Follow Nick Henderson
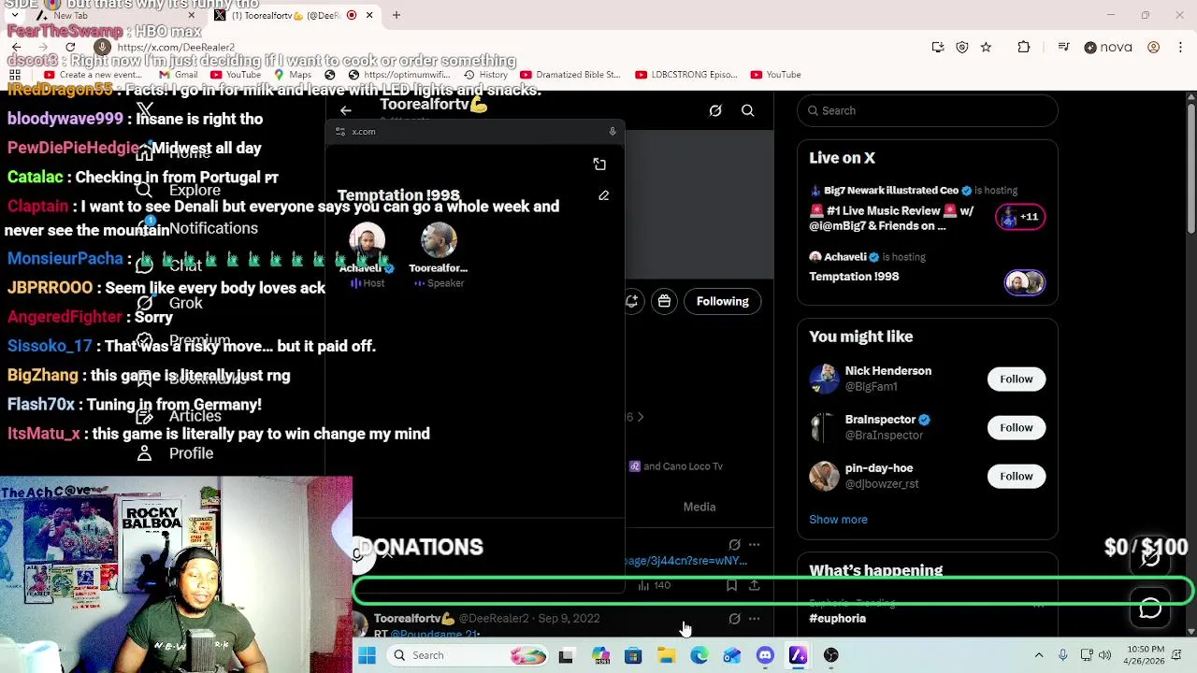Image resolution: width=1197 pixels, height=673 pixels. tap(1017, 379)
